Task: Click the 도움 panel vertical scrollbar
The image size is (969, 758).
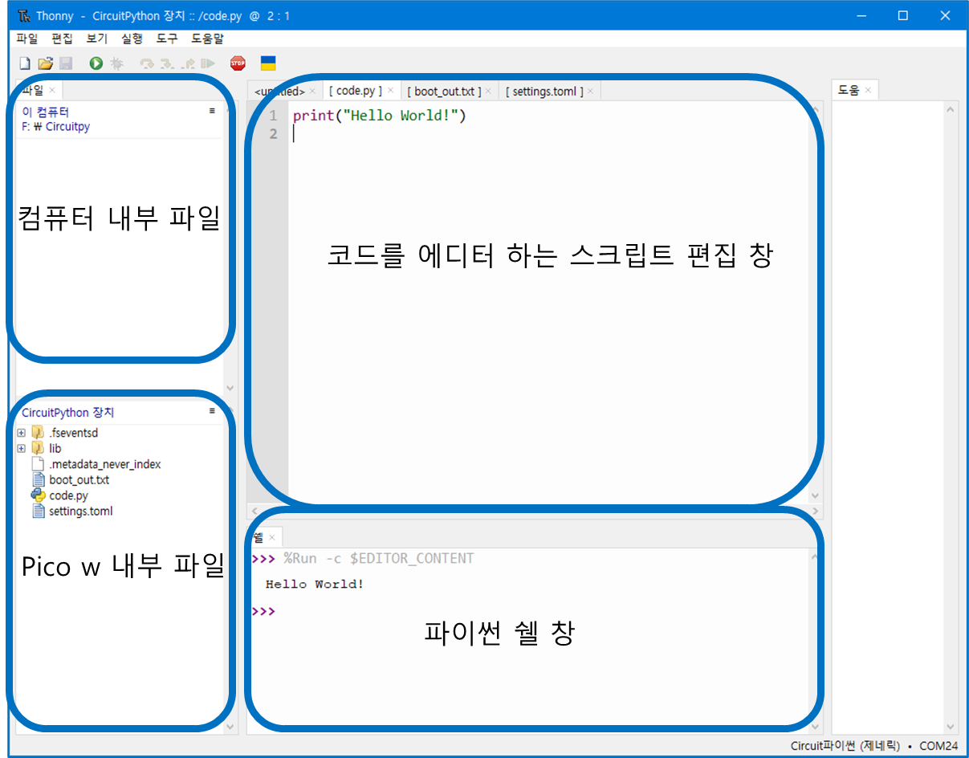Action: [x=951, y=418]
